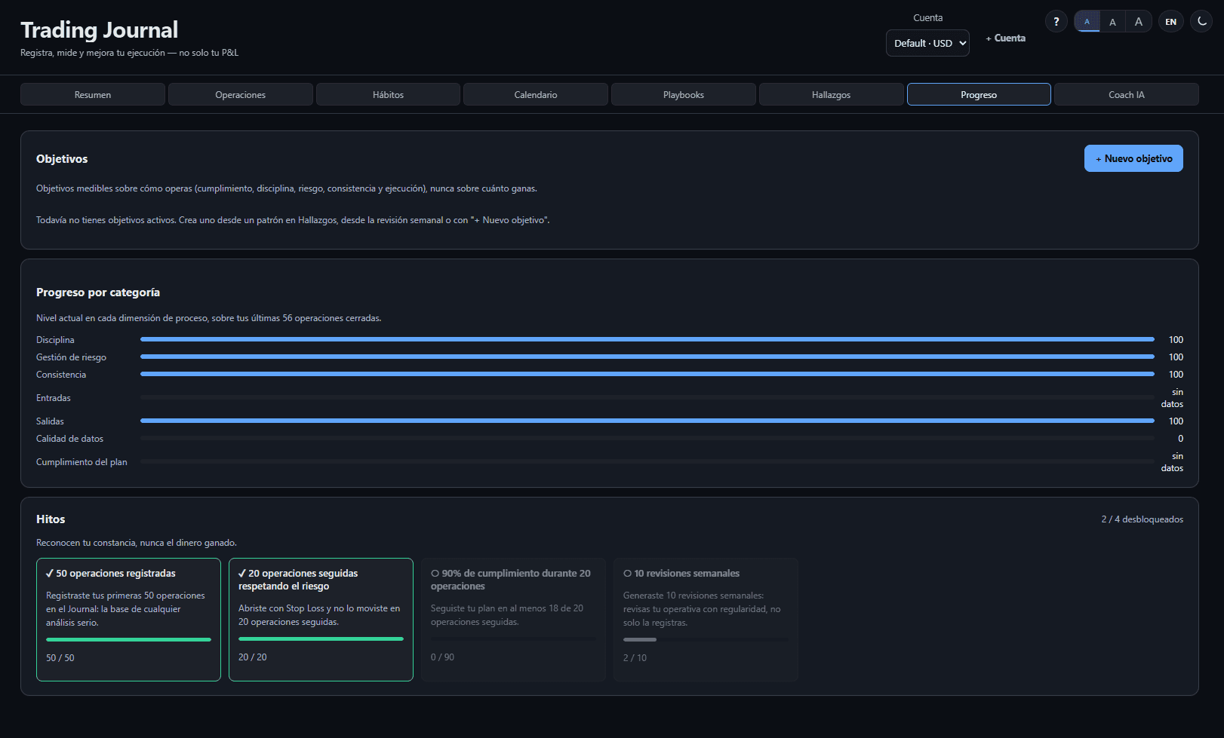Viewport: 1224px width, 738px height.
Task: Click the Objetivos section heading
Action: [62, 159]
